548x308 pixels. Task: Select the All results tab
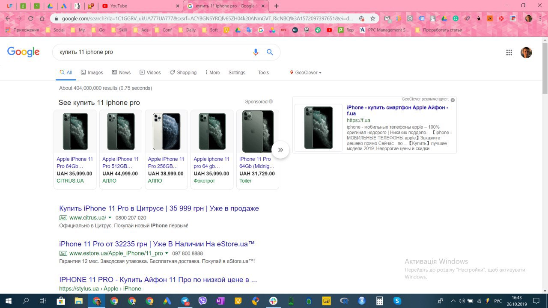pos(66,72)
